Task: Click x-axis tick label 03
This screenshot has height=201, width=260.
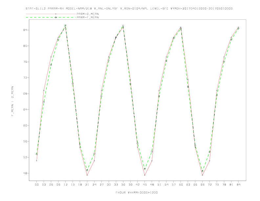Action: click(44, 185)
